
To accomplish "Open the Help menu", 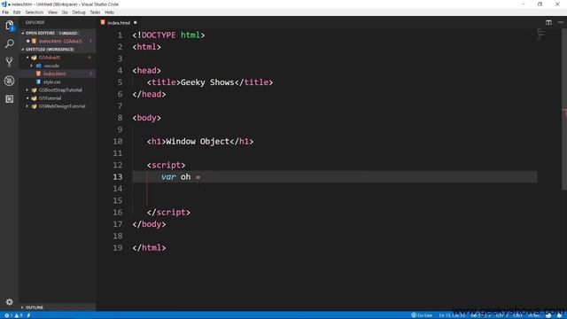I will 109,12.
